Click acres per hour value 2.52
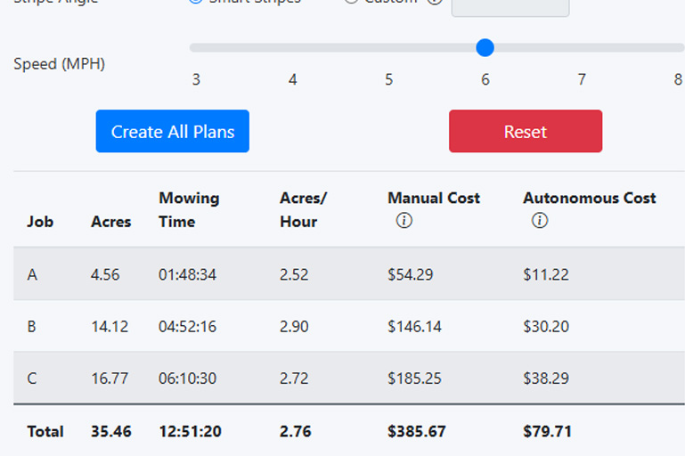Image resolution: width=685 pixels, height=456 pixels. [294, 274]
